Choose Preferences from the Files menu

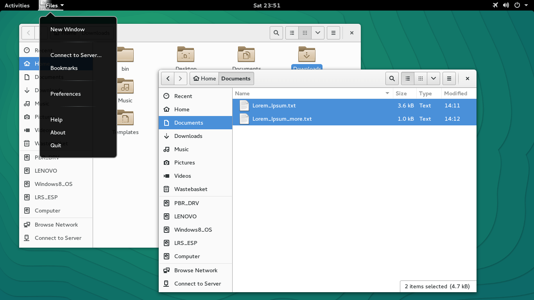point(66,94)
